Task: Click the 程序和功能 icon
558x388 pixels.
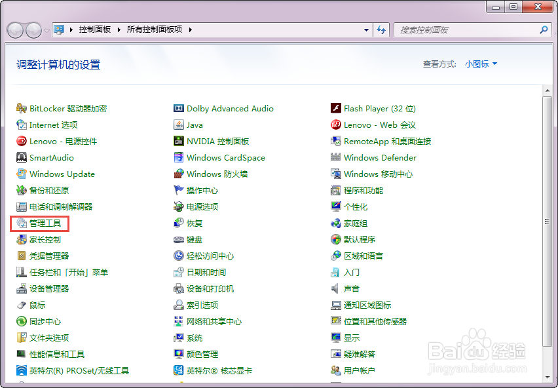Action: tap(336, 190)
